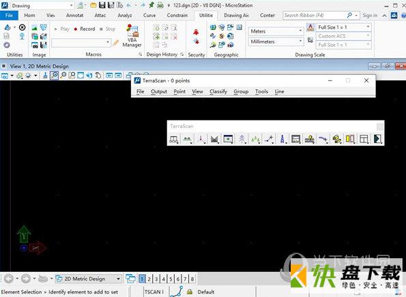Viewport: 406px width, 297px height.
Task: Click the Geographic coordinate system globe icon
Action: pos(213,27)
